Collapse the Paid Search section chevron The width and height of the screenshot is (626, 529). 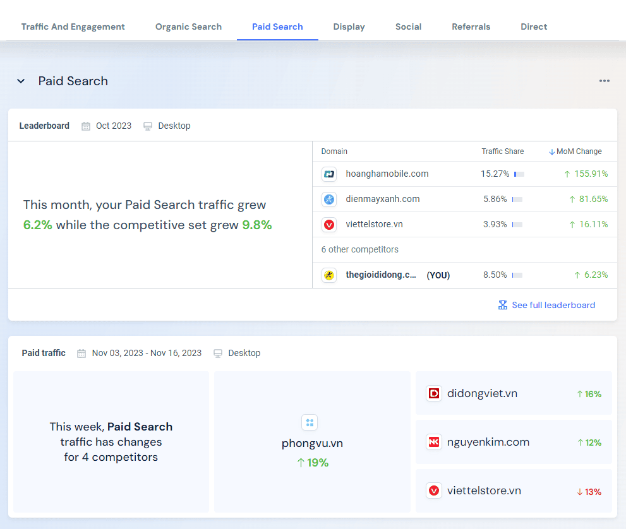point(21,81)
